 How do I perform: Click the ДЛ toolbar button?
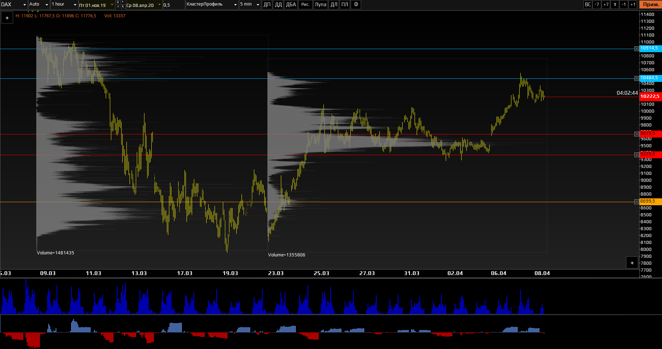click(334, 4)
